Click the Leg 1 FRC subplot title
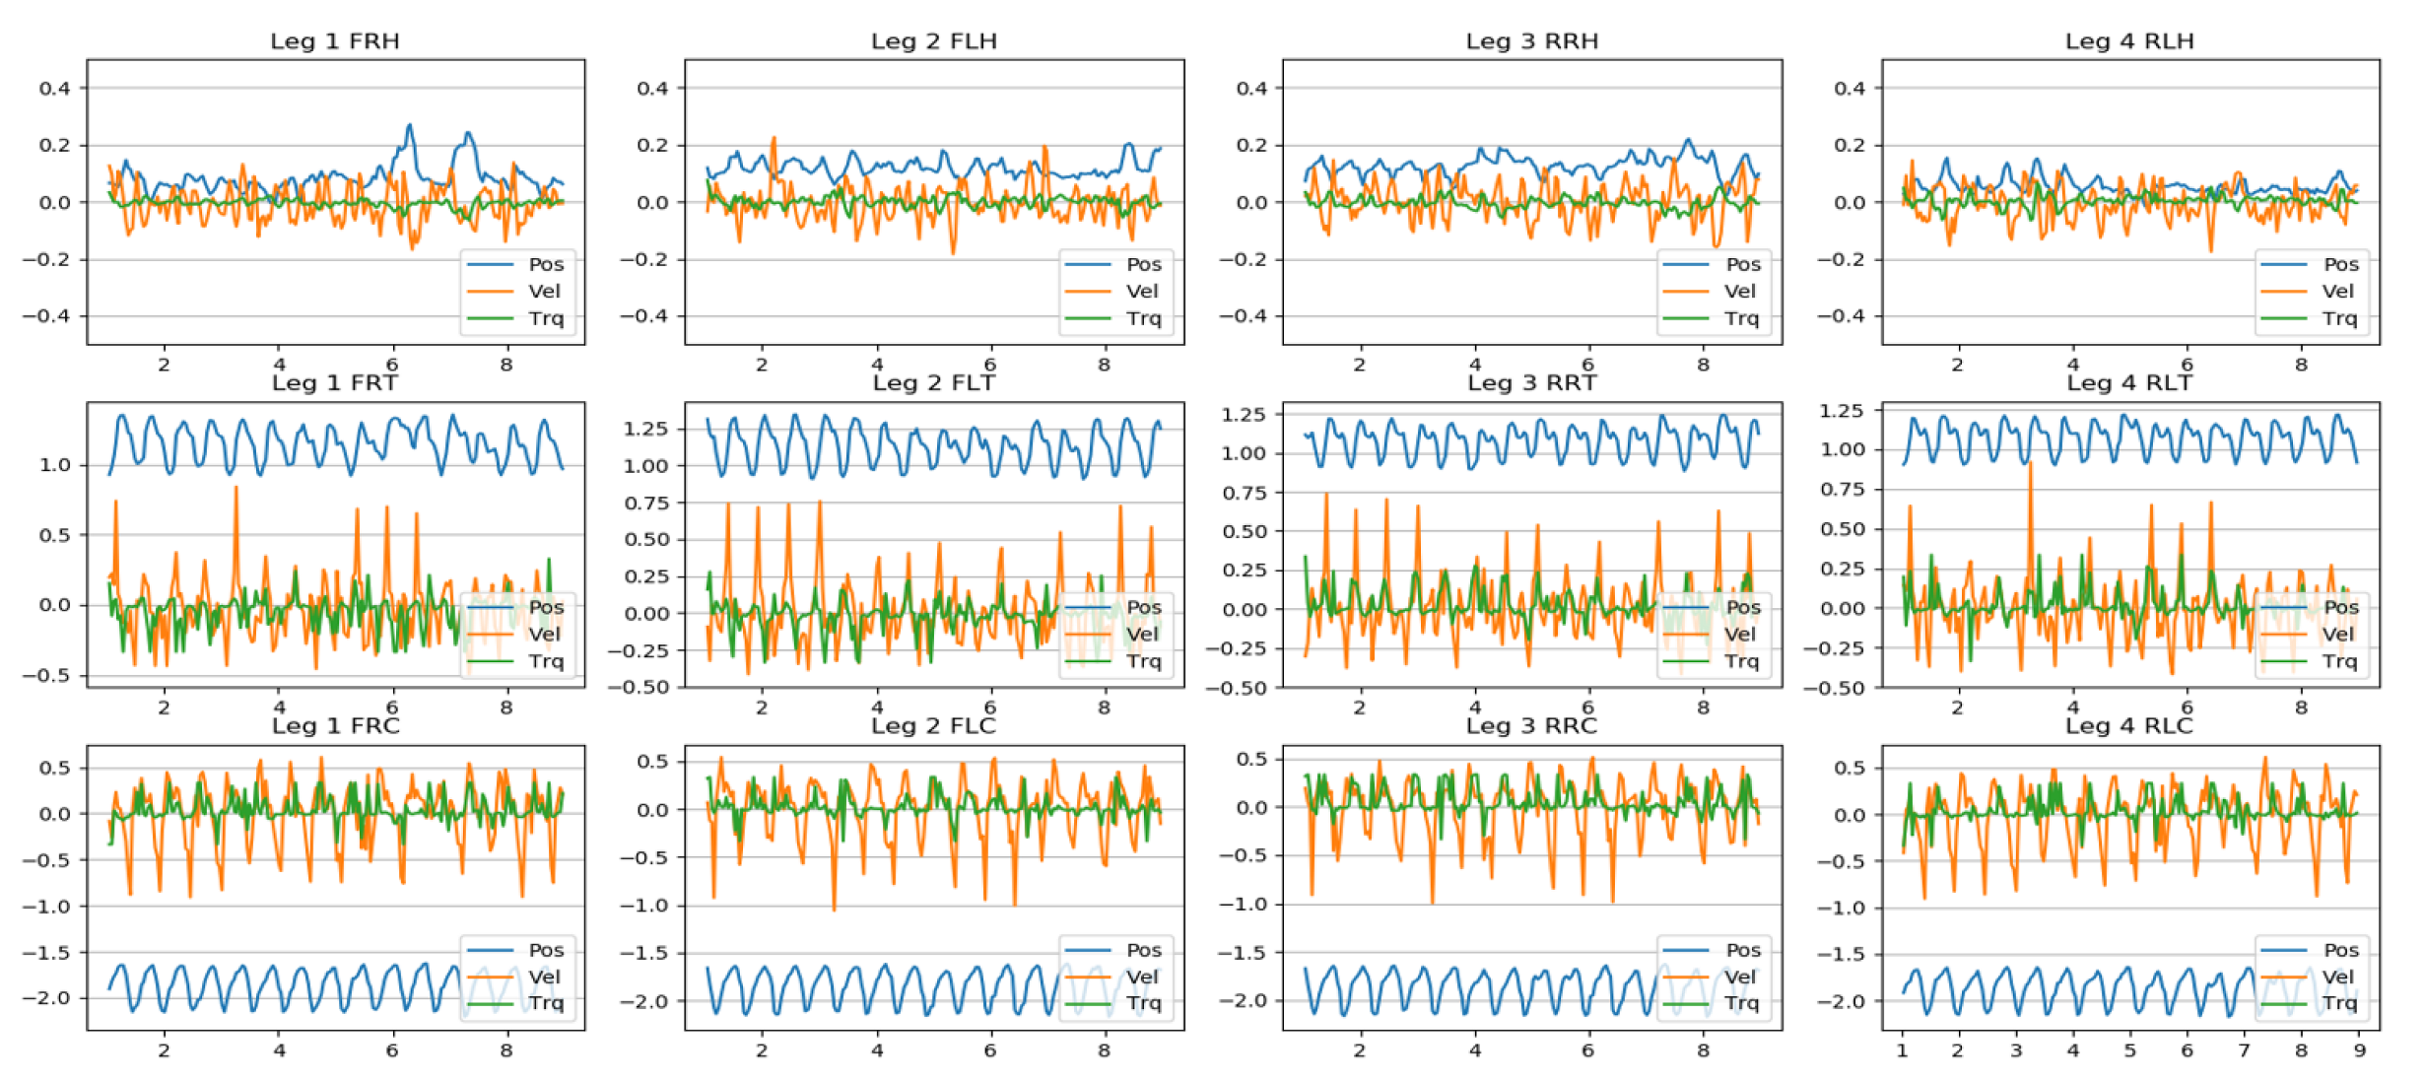 (x=335, y=726)
